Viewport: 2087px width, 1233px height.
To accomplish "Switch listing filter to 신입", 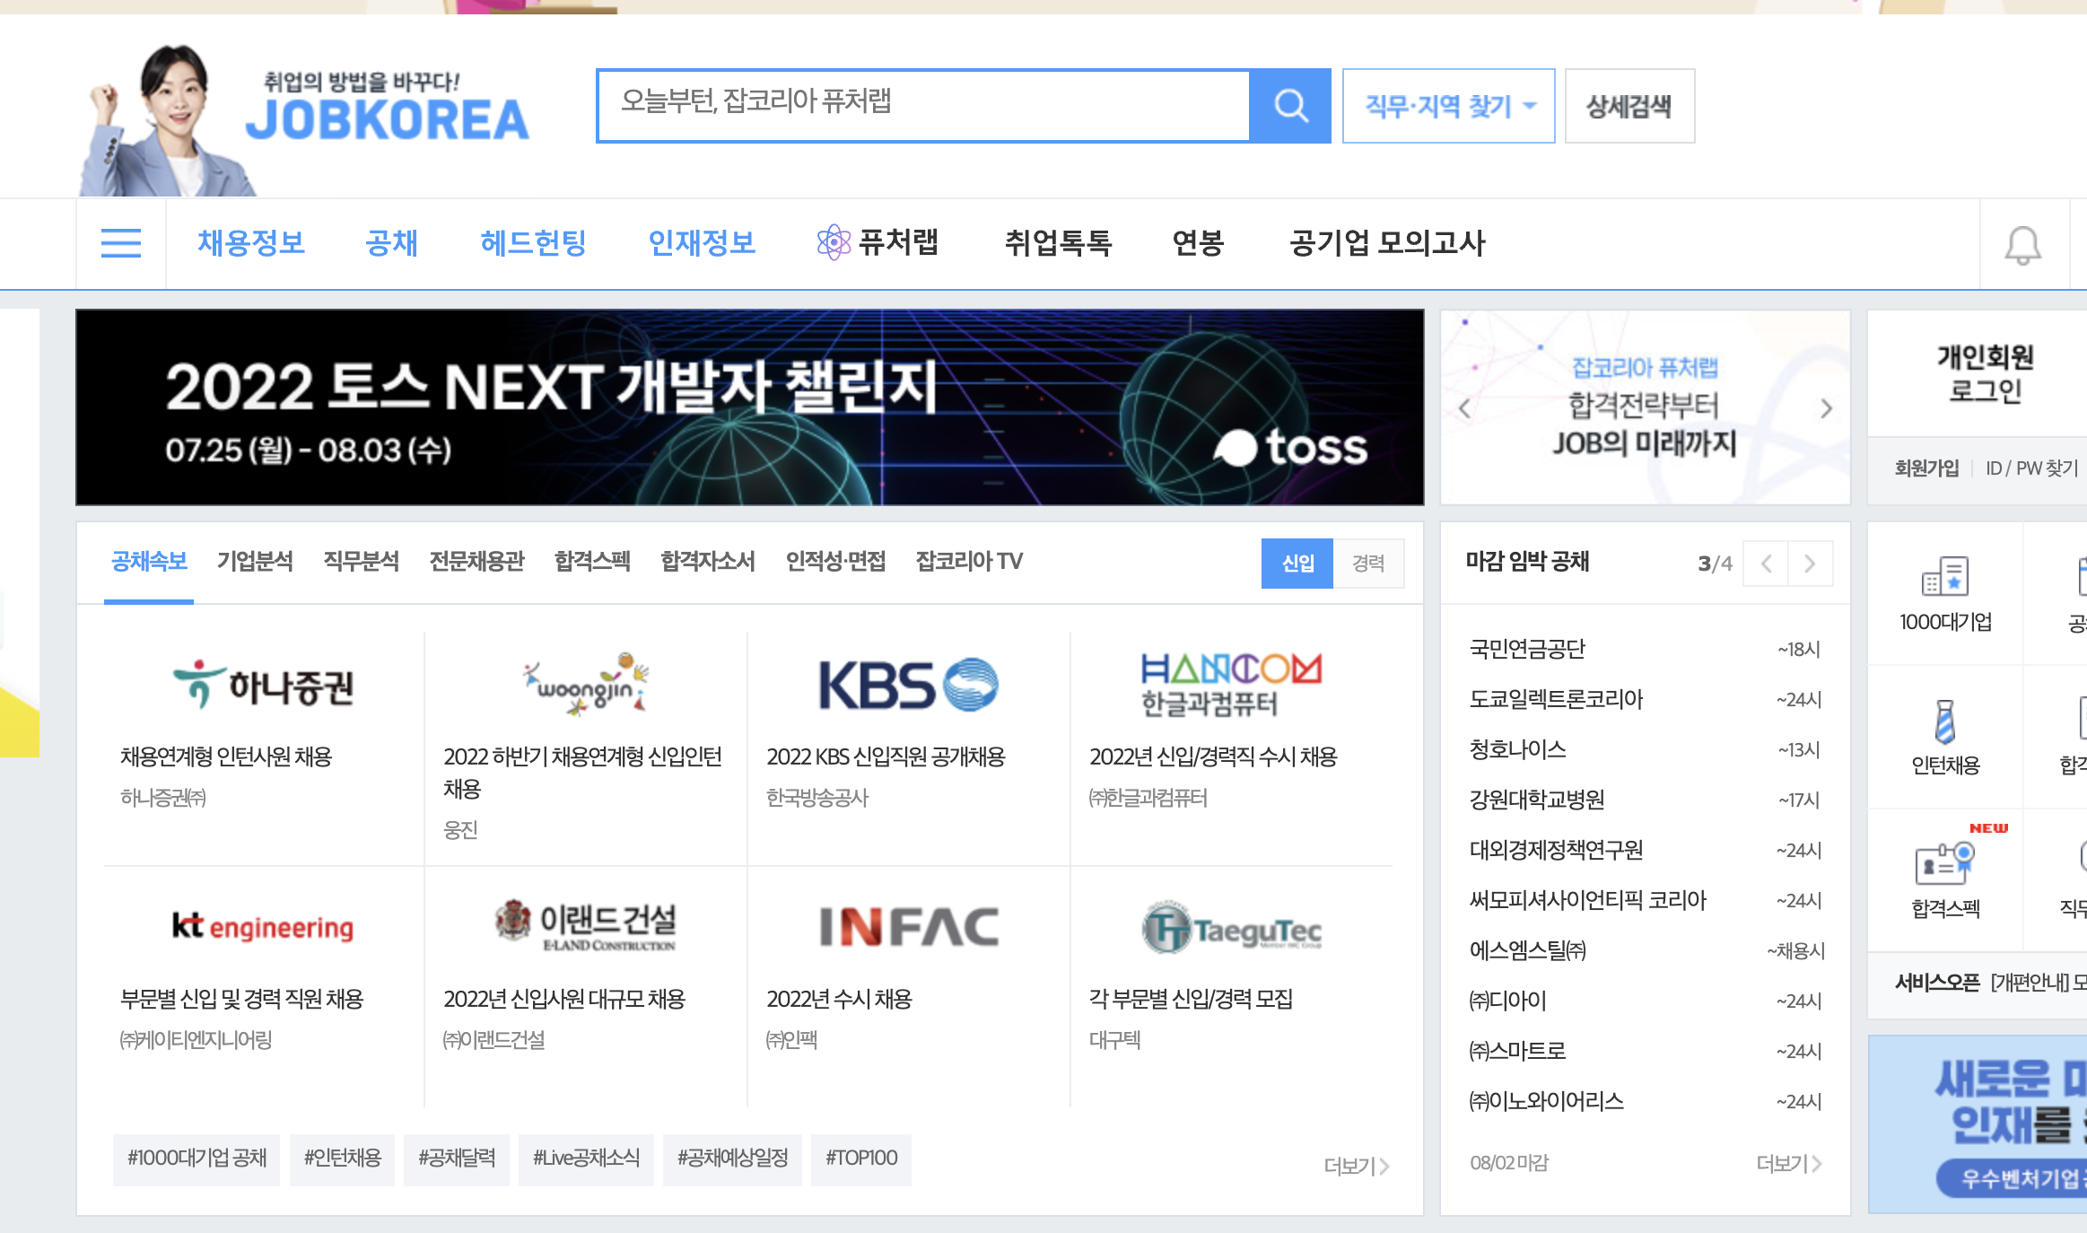I will click(1297, 563).
